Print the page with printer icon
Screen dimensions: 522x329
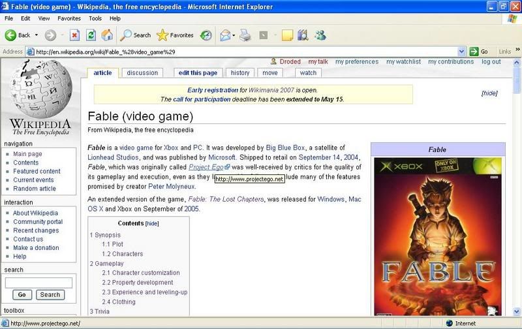click(245, 35)
